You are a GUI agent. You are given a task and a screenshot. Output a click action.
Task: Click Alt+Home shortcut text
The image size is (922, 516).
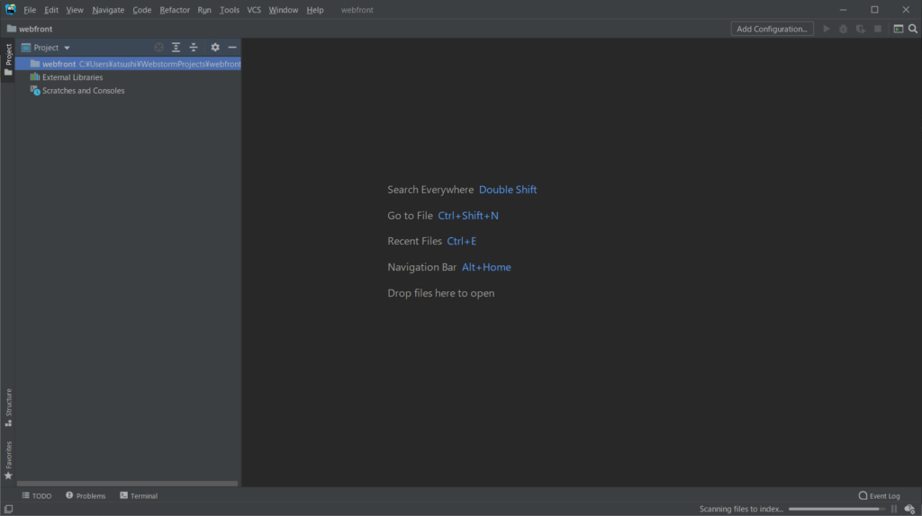pos(486,267)
